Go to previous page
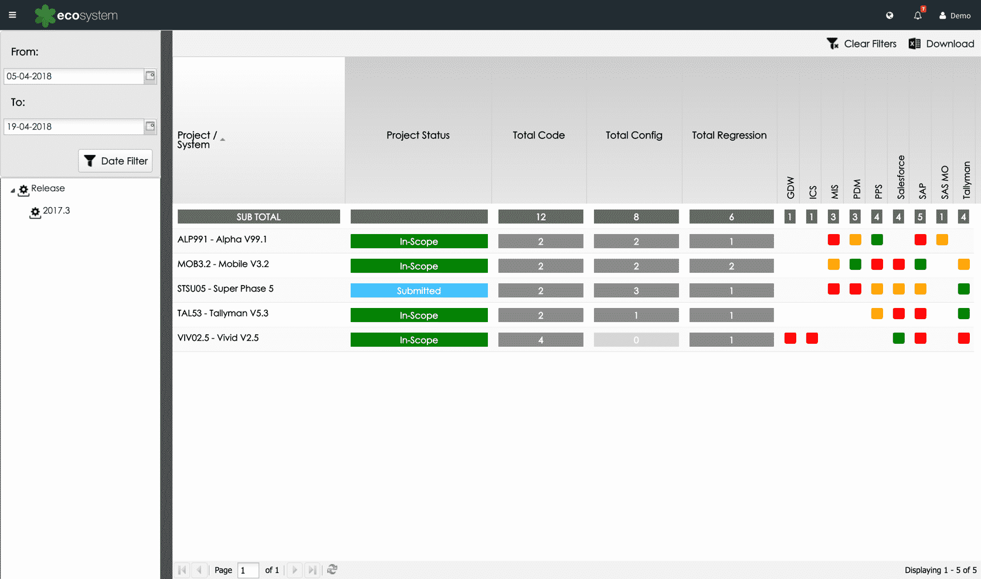Viewport: 981px width, 579px height. 200,570
